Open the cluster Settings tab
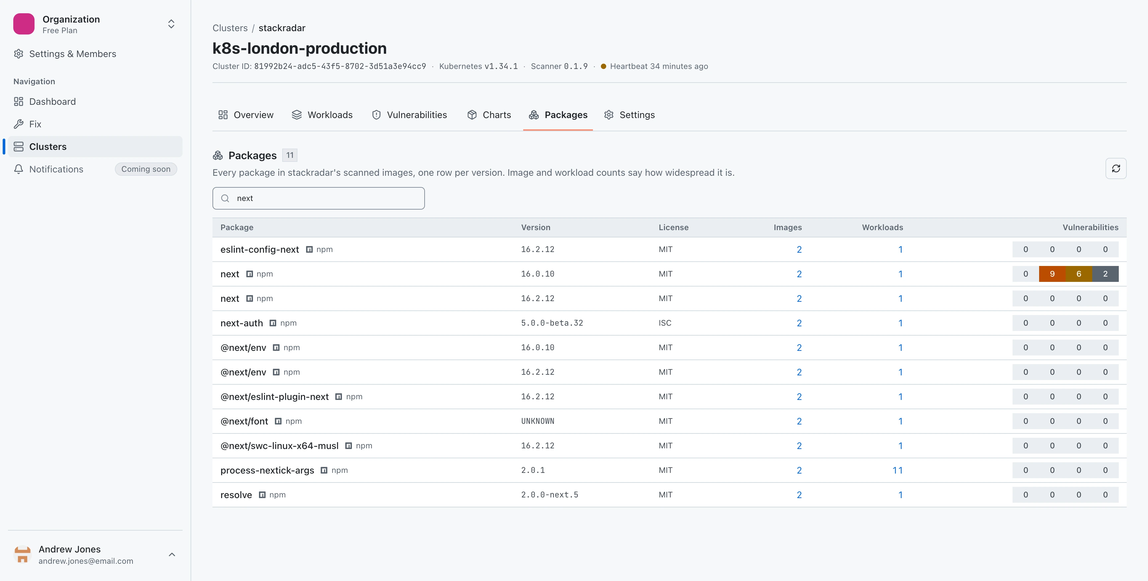The width and height of the screenshot is (1148, 581). [629, 115]
